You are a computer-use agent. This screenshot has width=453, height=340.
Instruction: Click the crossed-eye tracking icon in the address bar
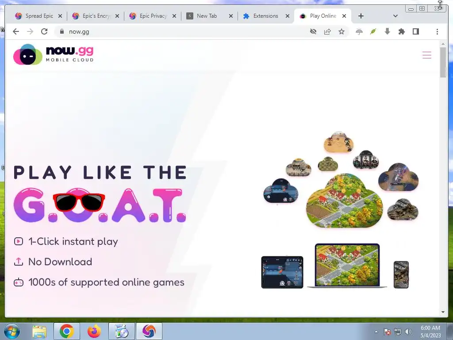point(313,31)
